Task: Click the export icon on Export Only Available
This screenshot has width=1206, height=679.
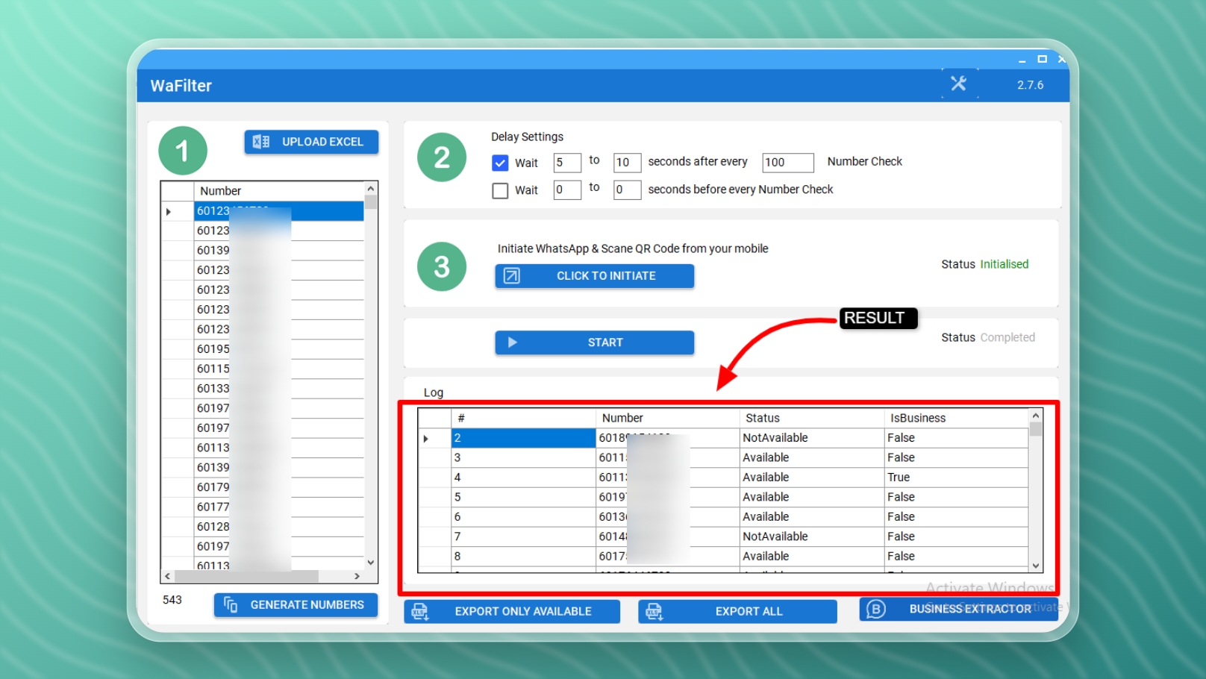Action: pos(420,612)
